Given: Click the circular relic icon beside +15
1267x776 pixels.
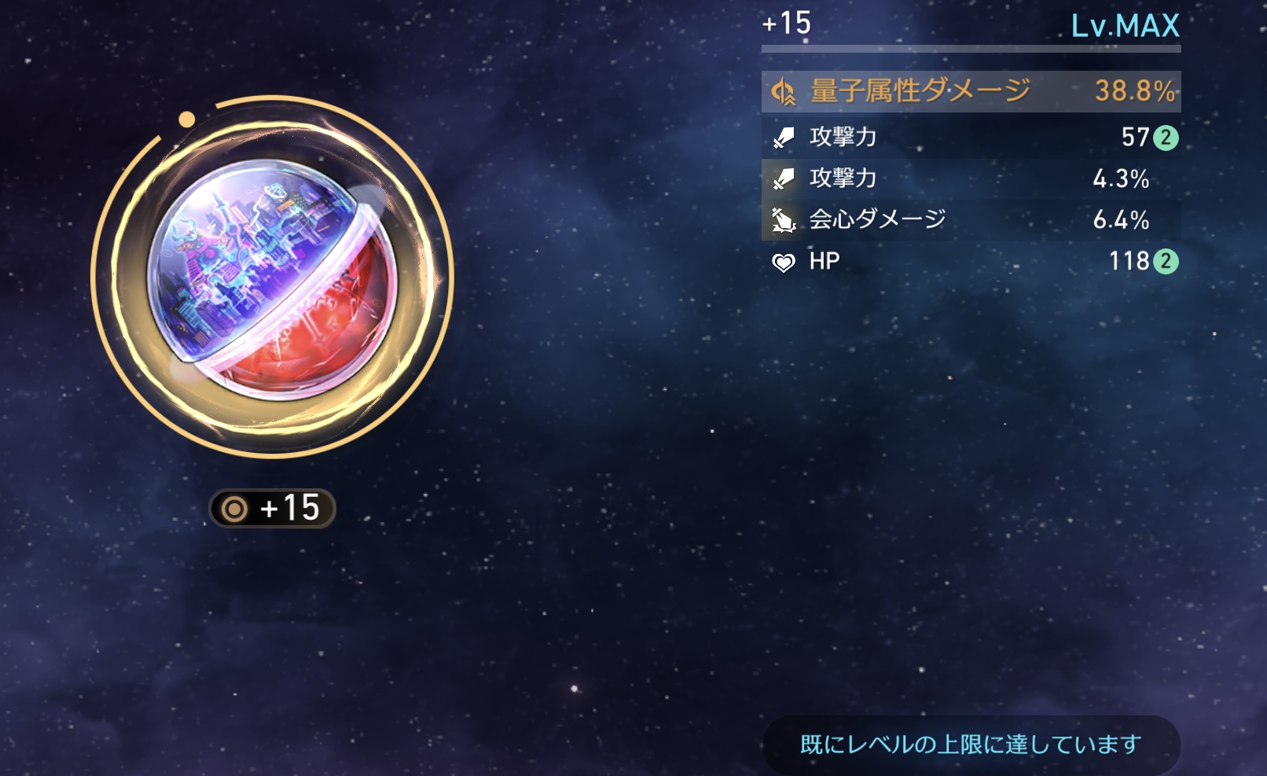Looking at the screenshot, I should [234, 509].
